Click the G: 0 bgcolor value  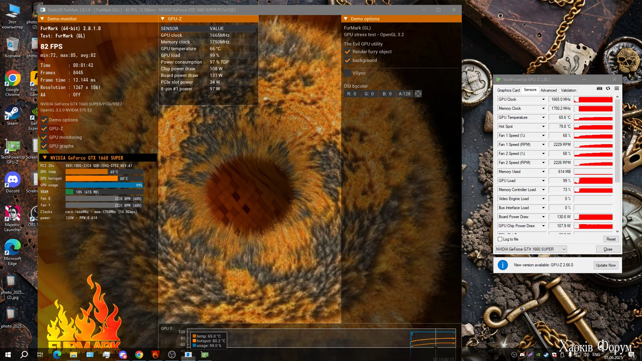[x=369, y=94]
